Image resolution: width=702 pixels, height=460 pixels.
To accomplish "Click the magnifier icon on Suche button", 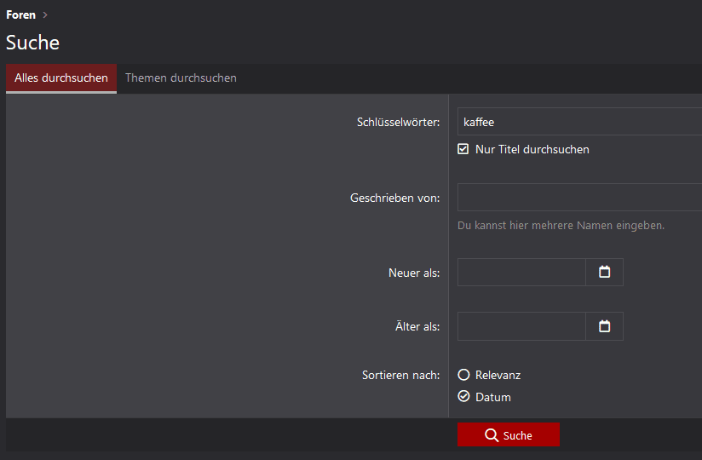I will coord(492,435).
